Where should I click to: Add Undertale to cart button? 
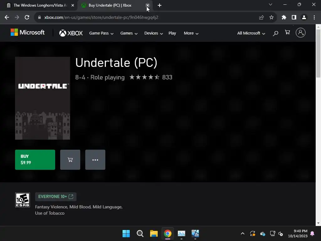point(70,160)
